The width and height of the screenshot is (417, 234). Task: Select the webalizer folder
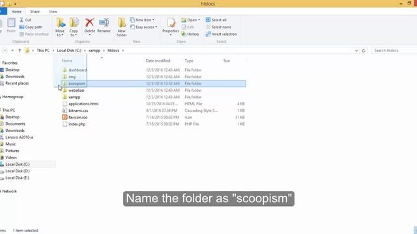[77, 90]
